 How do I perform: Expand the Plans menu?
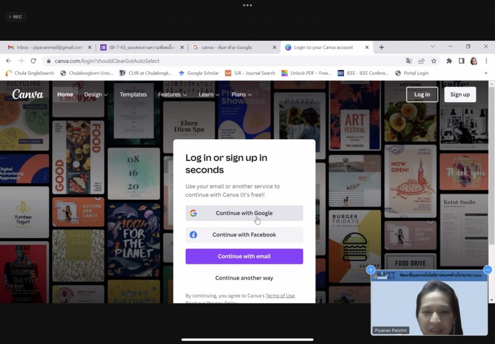[x=241, y=95]
